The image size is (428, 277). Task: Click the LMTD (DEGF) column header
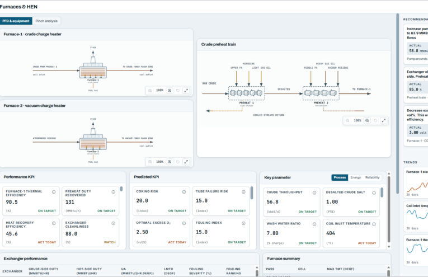170,271
